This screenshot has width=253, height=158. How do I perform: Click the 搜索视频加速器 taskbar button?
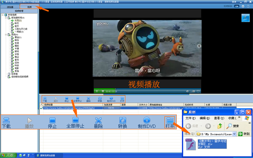[x=48, y=155]
